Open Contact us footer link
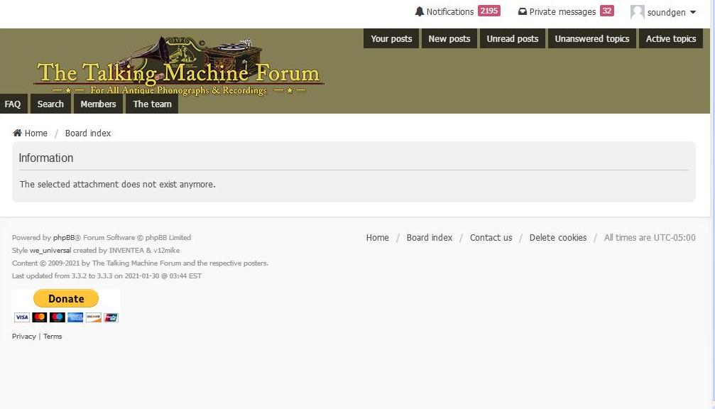 tap(491, 238)
